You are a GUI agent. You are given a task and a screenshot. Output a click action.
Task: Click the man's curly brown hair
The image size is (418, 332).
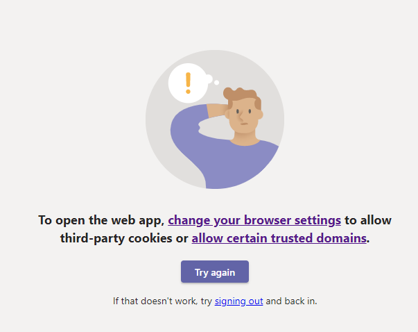[241, 96]
